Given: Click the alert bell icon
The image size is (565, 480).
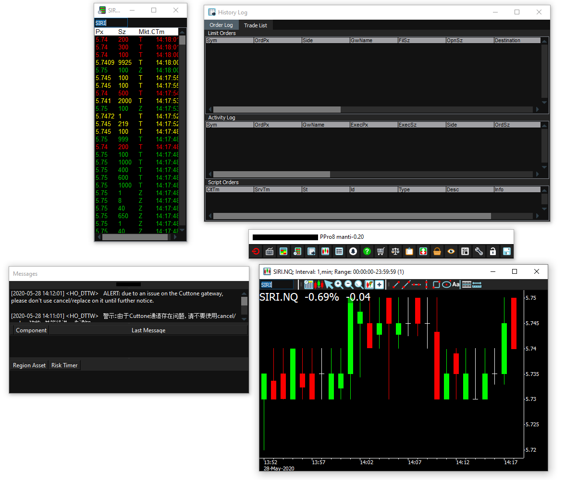Looking at the screenshot, I should tap(353, 251).
